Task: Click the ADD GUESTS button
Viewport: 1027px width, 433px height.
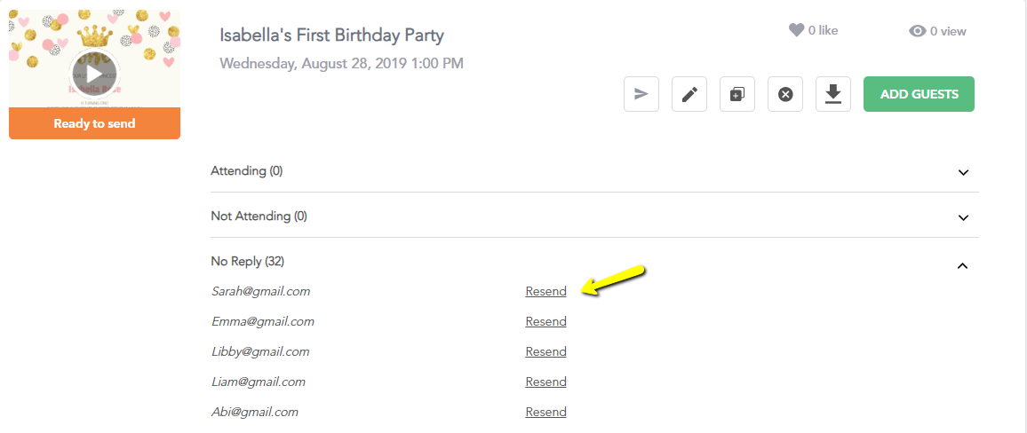Action: 919,94
